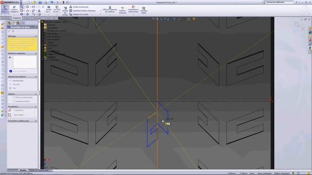Click the Open document icon

click(x=34, y=2)
